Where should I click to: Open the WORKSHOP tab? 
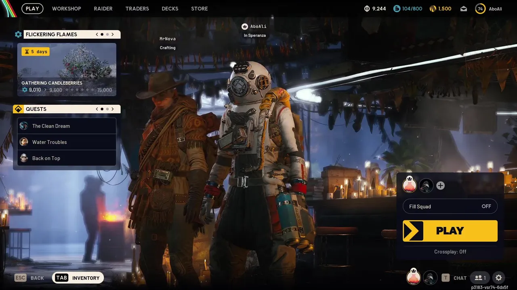[67, 8]
